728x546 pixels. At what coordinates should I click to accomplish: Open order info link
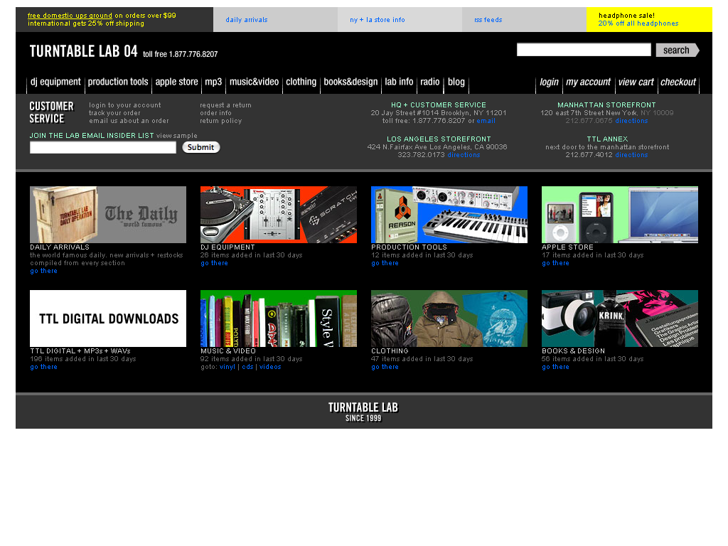coord(215,113)
